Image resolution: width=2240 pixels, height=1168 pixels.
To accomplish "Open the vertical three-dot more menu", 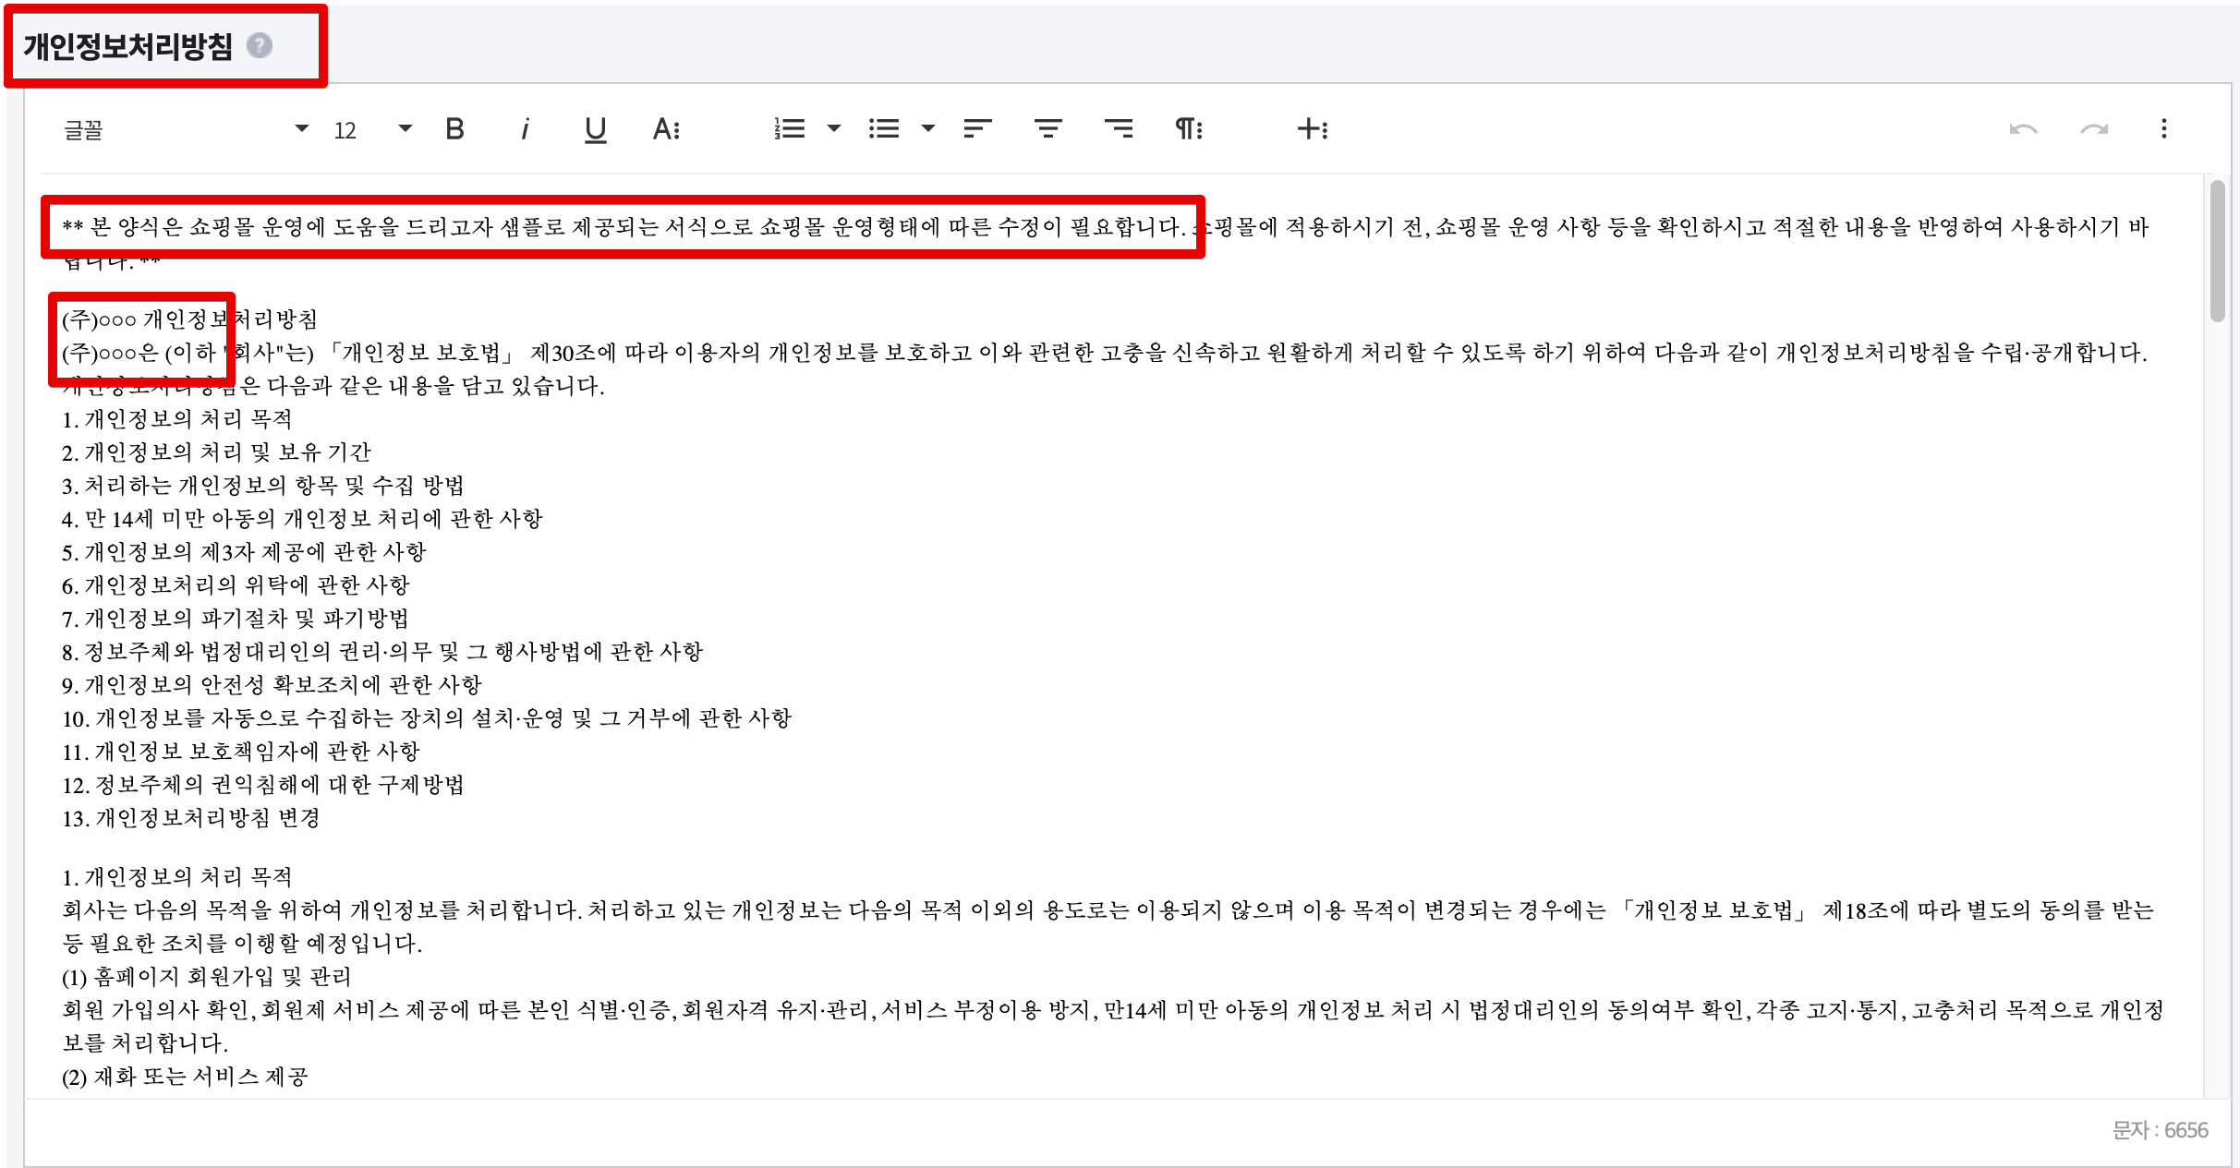I will (2163, 129).
